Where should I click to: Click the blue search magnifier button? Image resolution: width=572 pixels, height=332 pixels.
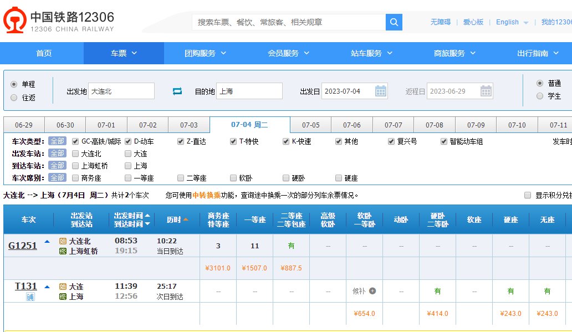click(394, 22)
